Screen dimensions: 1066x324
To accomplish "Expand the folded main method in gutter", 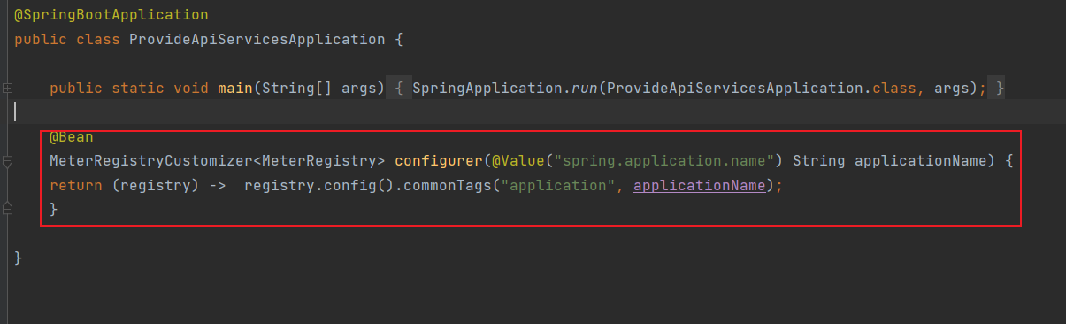I will tap(7, 88).
